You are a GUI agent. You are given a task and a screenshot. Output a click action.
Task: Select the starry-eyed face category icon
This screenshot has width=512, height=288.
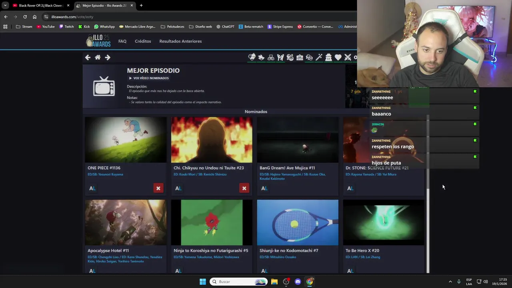(x=290, y=57)
